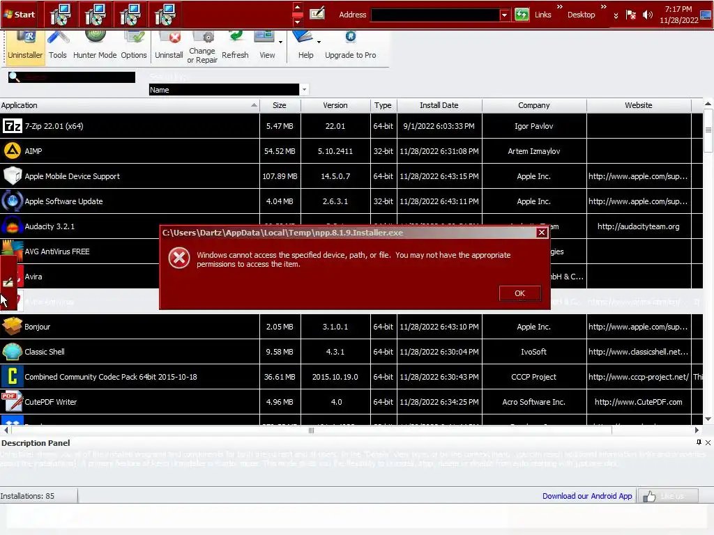Viewport: 714px width, 535px height.
Task: Select the Combined Community Codec Pack icon
Action: tap(13, 377)
